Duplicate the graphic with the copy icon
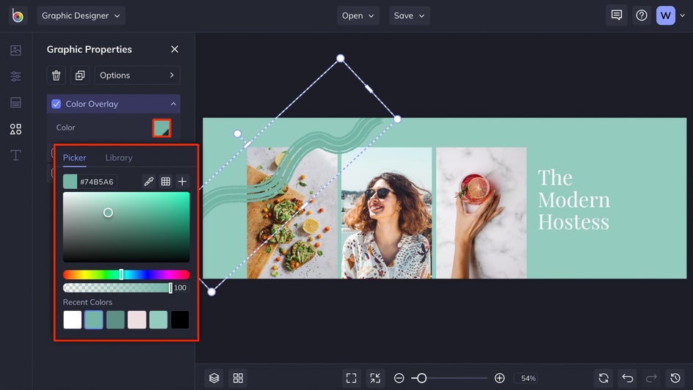This screenshot has height=390, width=693. pyautogui.click(x=79, y=75)
